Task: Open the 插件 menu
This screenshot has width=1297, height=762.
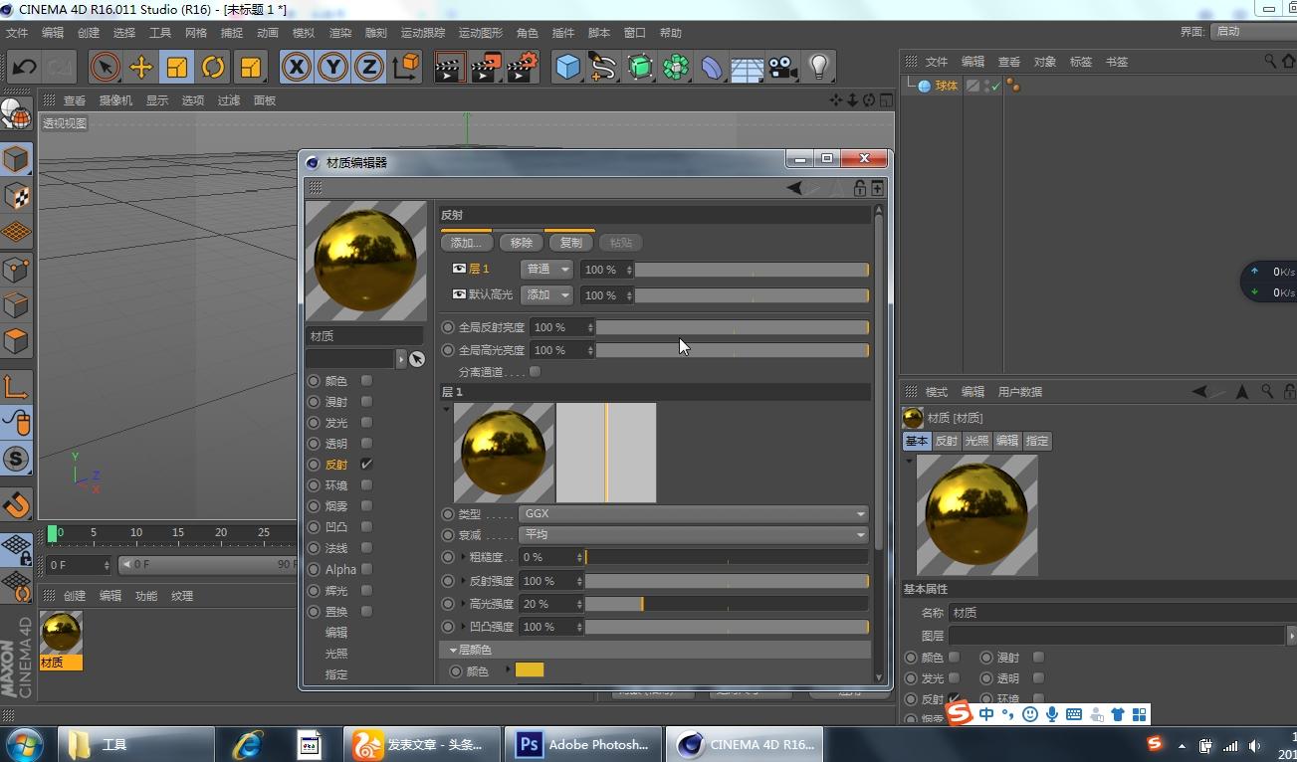Action: tap(562, 33)
